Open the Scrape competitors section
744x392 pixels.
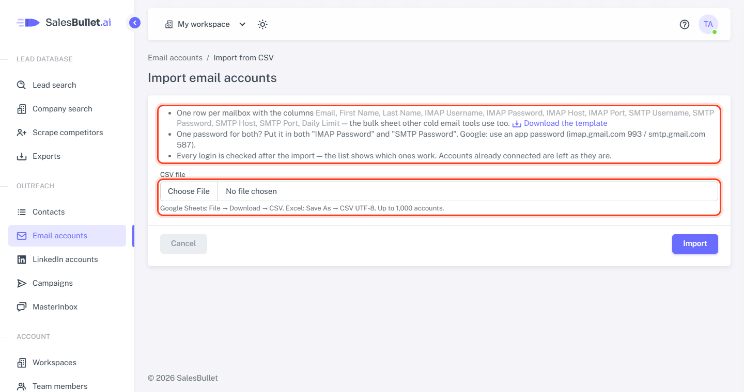pyautogui.click(x=67, y=133)
